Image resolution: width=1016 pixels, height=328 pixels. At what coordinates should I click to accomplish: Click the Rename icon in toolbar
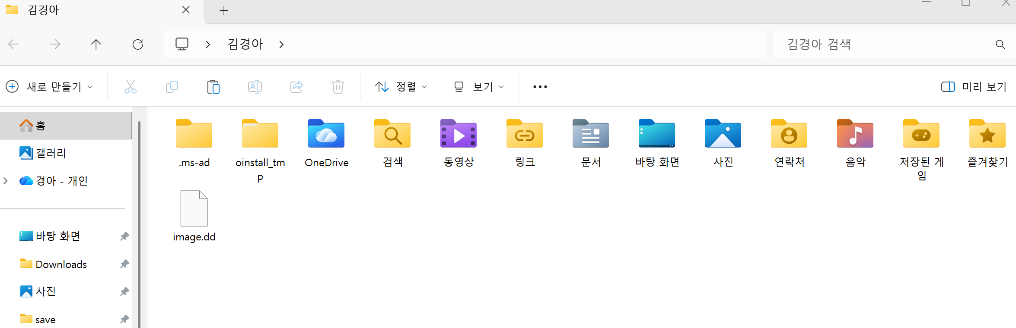pyautogui.click(x=255, y=87)
